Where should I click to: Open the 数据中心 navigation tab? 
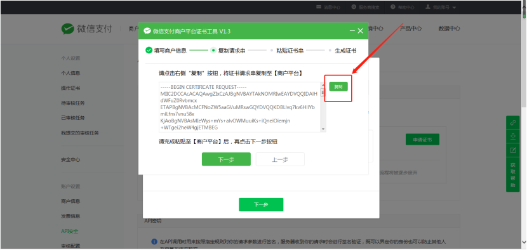[x=450, y=29]
